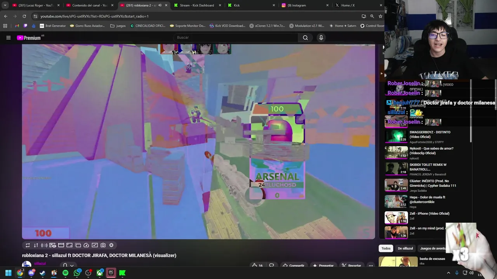Open Spotify from the taskbar
The height and width of the screenshot is (279, 497).
click(65, 273)
